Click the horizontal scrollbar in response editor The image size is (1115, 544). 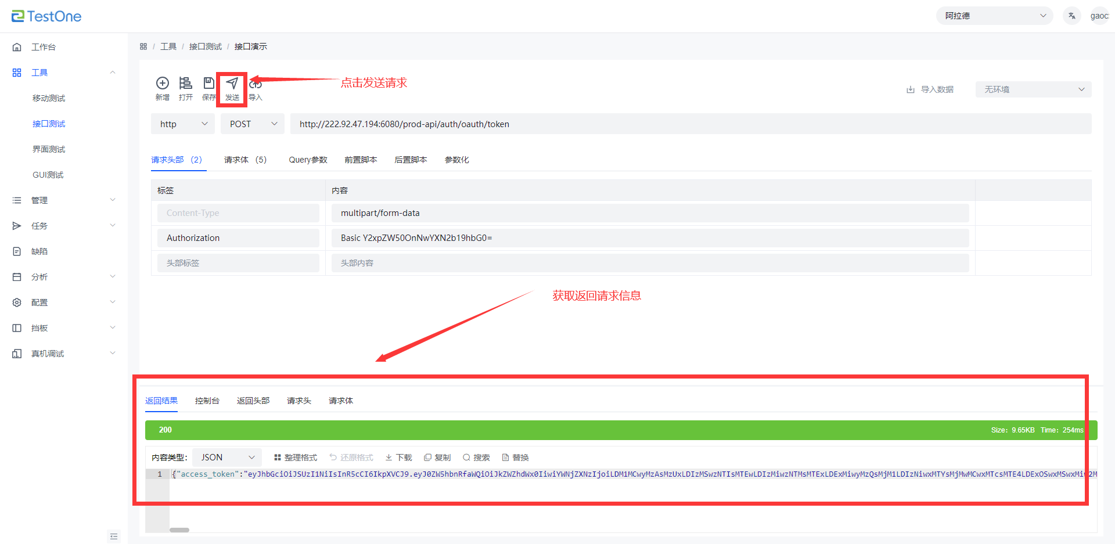(179, 530)
